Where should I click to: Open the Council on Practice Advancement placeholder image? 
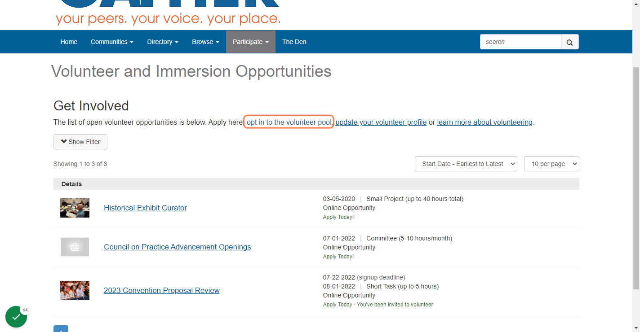[75, 247]
